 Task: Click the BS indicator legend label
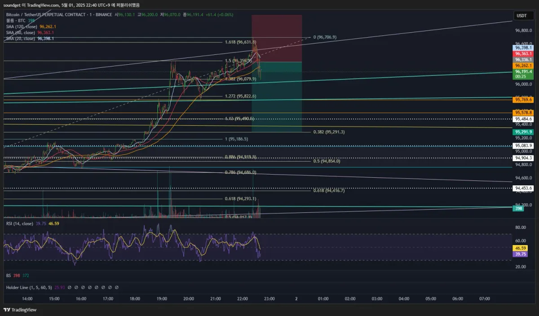[9, 275]
